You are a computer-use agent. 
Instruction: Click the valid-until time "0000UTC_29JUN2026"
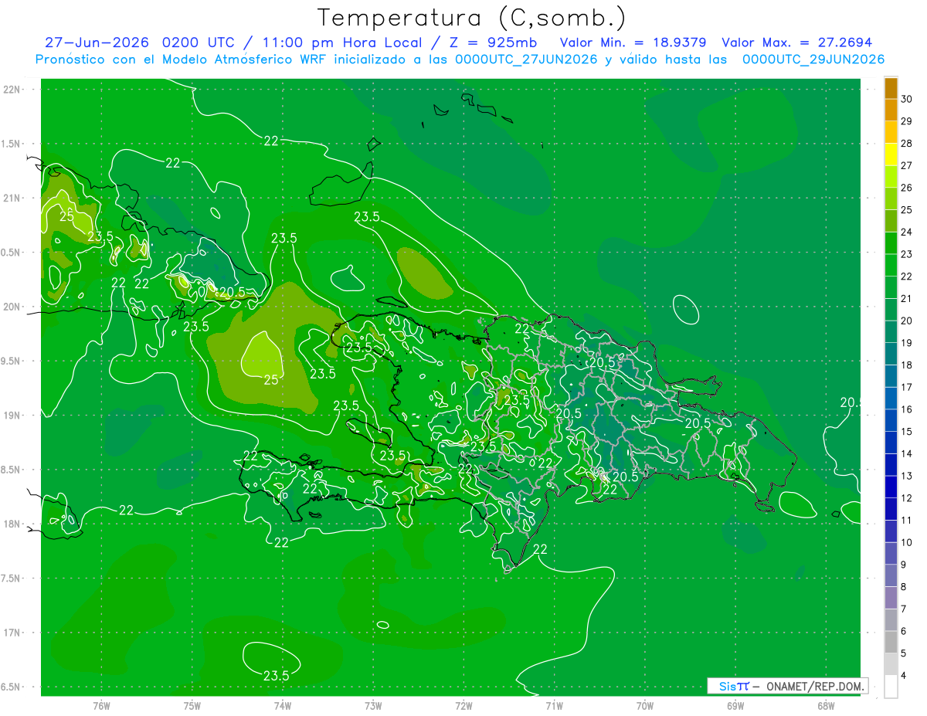[813, 59]
